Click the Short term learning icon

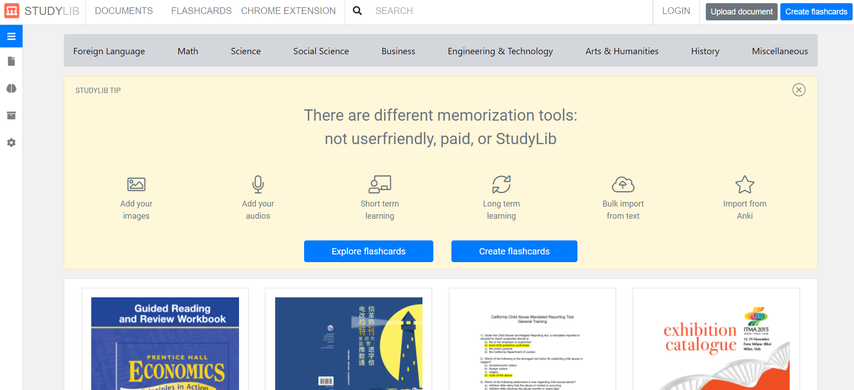click(380, 184)
